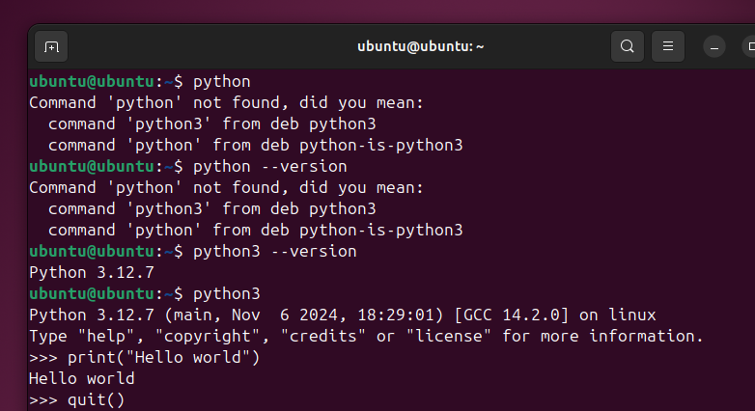Click the python --version command text
Screen dimensions: 755x411
tap(269, 167)
